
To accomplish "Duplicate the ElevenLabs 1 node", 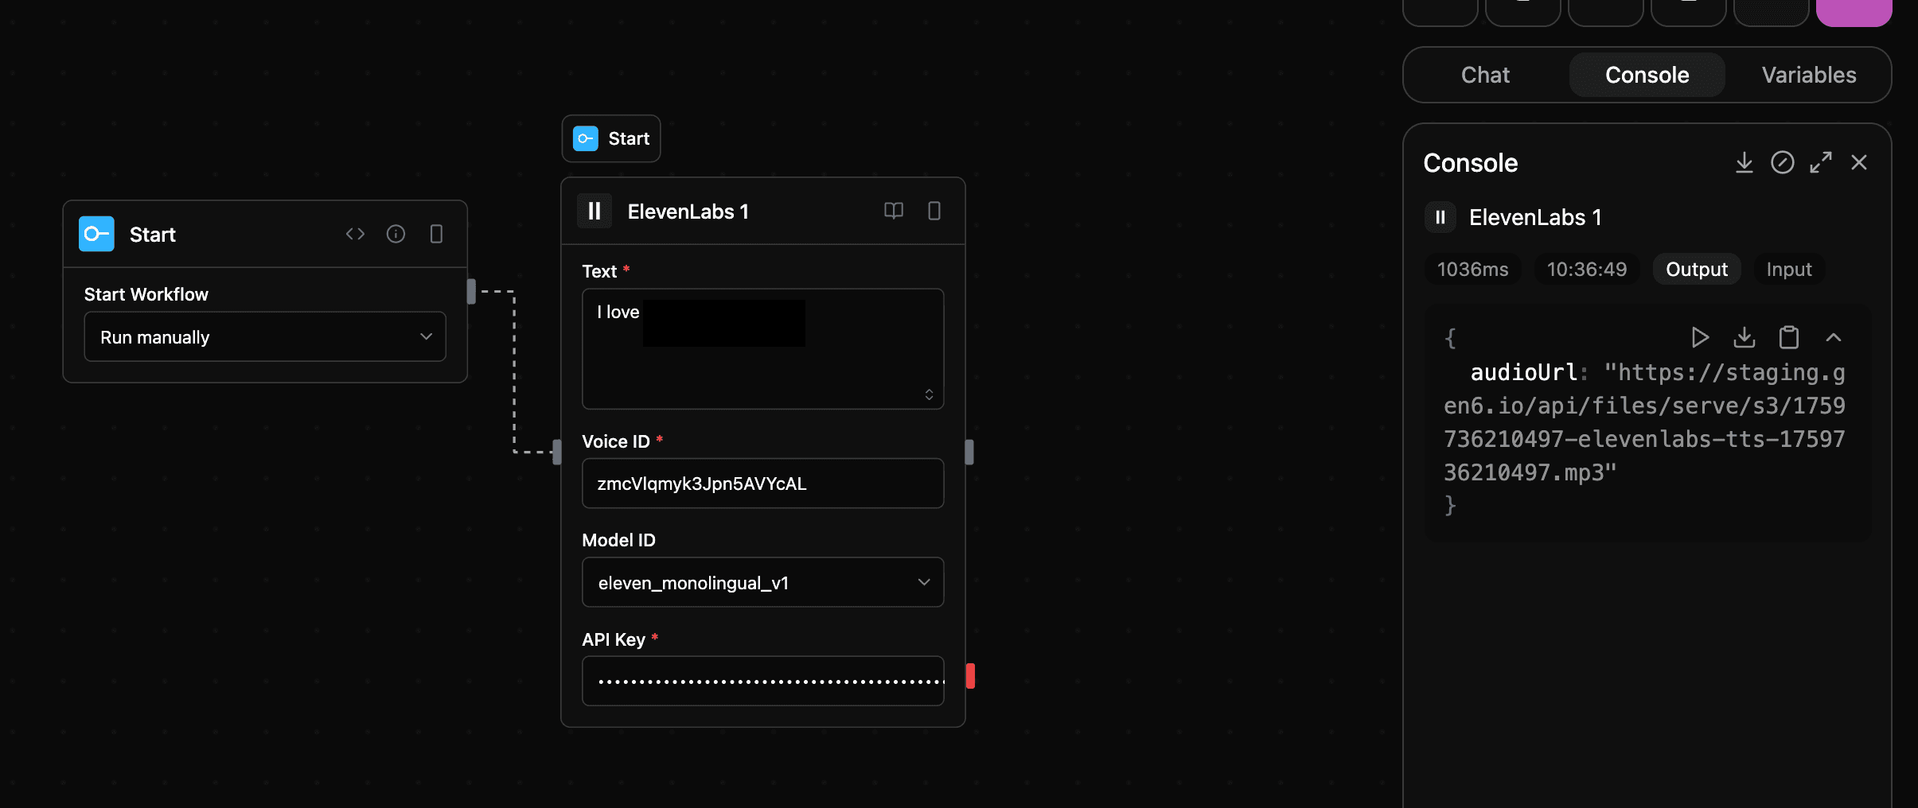I will tap(934, 211).
